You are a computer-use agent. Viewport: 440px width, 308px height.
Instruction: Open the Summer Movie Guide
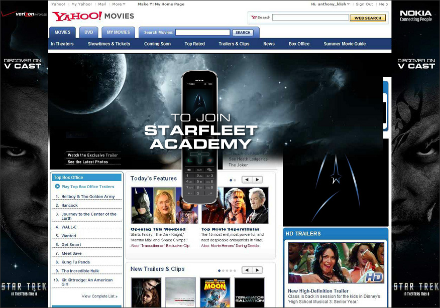[x=345, y=44]
